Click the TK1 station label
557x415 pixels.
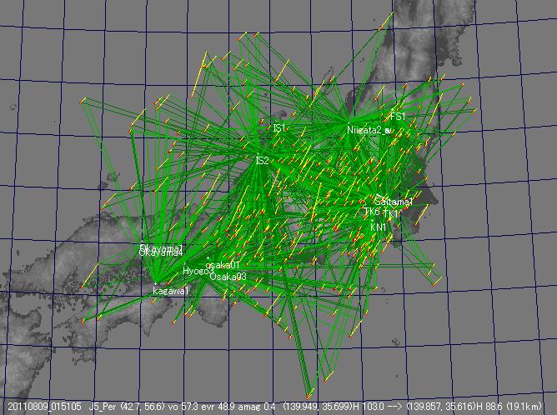(391, 213)
